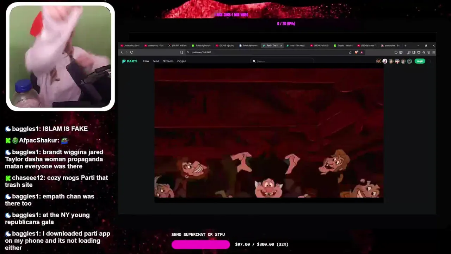Switch to SNEAKO's Full Stream tab

[x=320, y=46]
